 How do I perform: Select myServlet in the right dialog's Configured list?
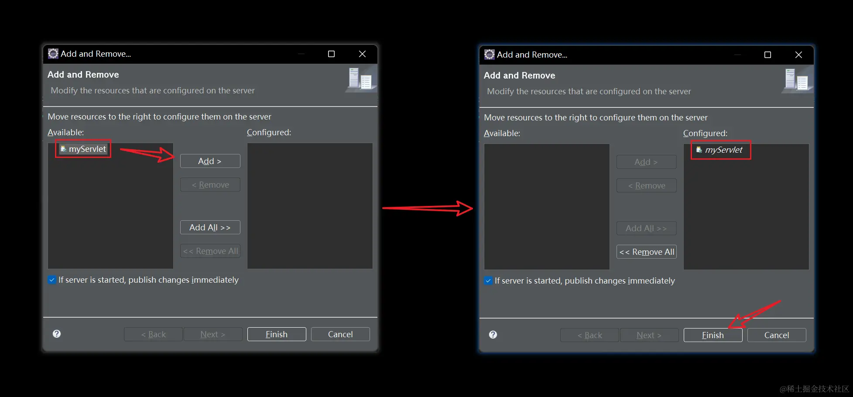click(x=719, y=150)
